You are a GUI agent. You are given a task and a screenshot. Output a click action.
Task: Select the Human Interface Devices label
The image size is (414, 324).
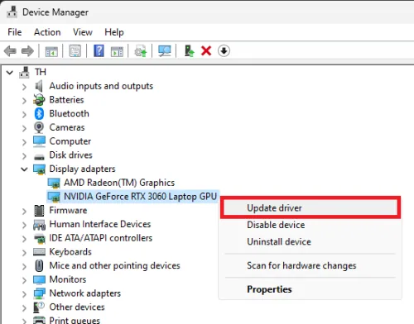(x=100, y=224)
